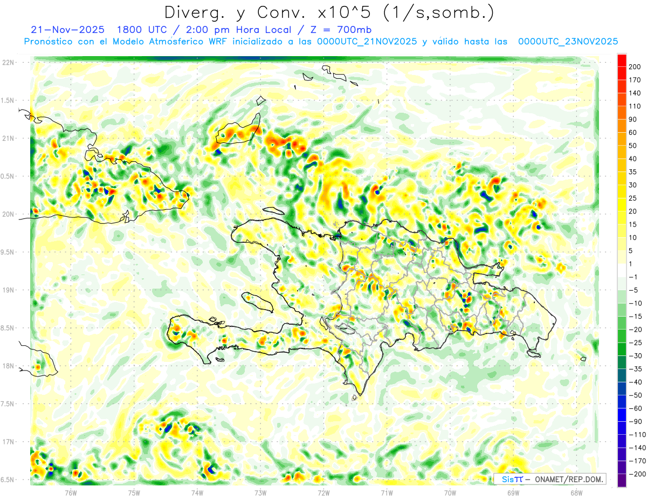This screenshot has height=500, width=647.
Task: Click the title "Diverg. y Conv. x10^5"
Action: (269, 12)
